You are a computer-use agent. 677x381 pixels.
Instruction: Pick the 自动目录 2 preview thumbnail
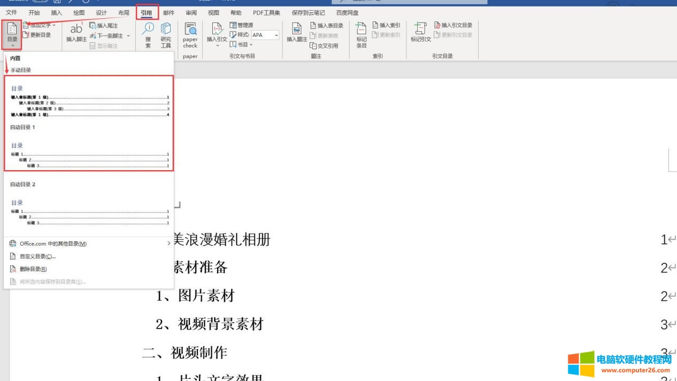[89, 213]
